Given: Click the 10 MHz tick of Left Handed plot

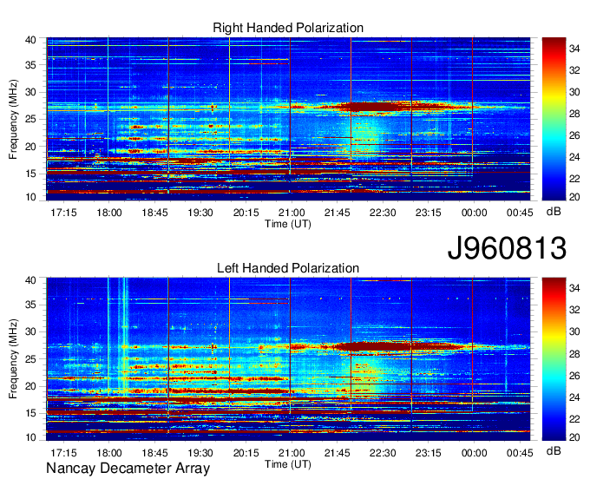Looking at the screenshot, I should coord(31,437).
